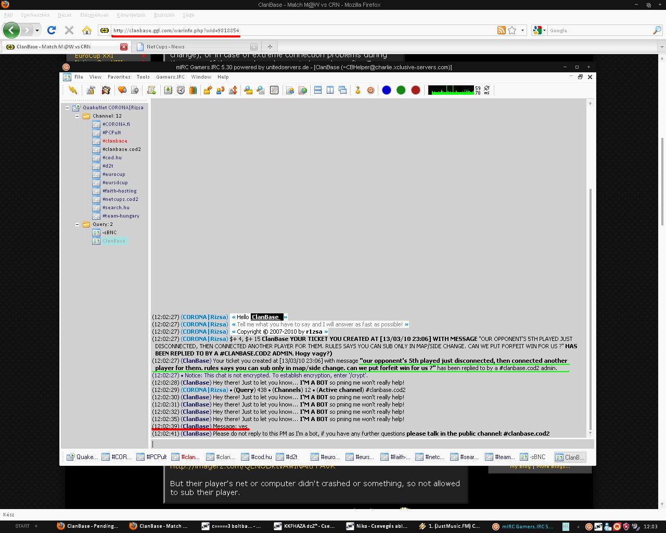666x533 pixels.
Task: Click the orange Gamers.IRC logo toolbar icon
Action: click(370, 90)
